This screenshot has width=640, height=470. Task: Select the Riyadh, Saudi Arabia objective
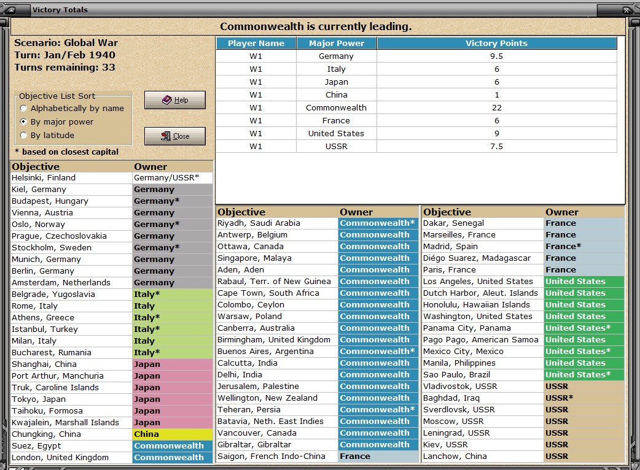(277, 223)
